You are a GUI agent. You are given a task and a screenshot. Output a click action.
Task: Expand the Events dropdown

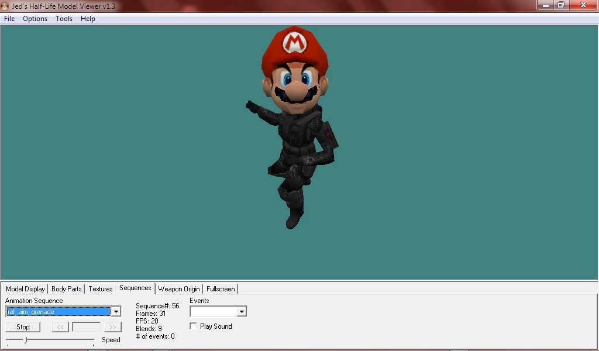point(242,312)
